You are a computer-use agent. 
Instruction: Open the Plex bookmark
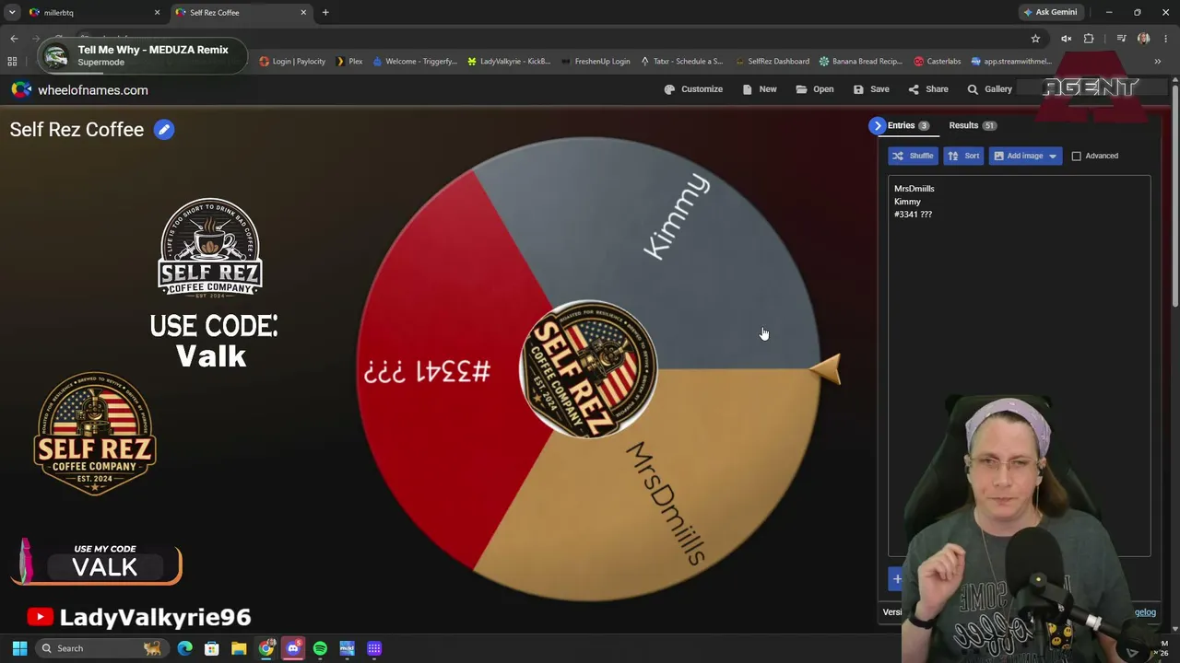[349, 62]
